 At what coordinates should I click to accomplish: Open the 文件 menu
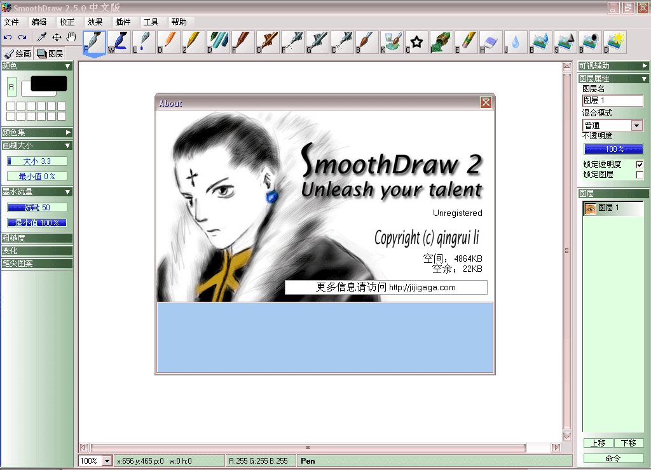[11, 22]
